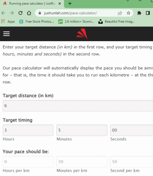The height and width of the screenshot is (176, 153).
Task: Open a new browser tab
Action: (x=70, y=3)
